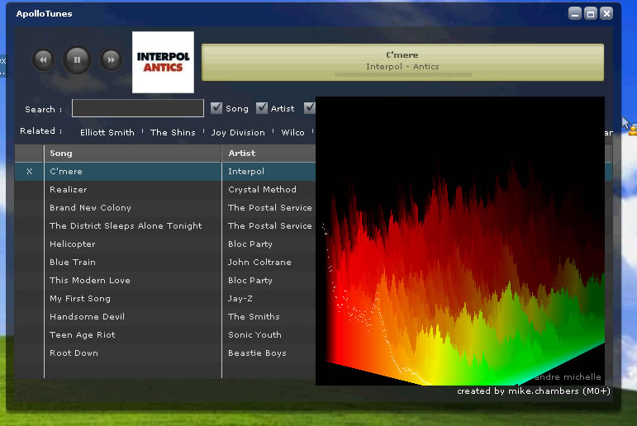
Task: Click the X marker on the C'mere row
Action: (29, 172)
